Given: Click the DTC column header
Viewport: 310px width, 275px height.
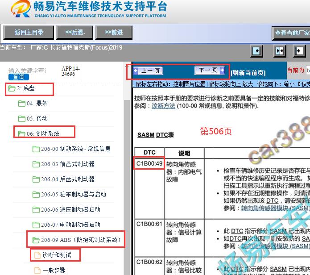Looking at the screenshot, I should 149,153.
